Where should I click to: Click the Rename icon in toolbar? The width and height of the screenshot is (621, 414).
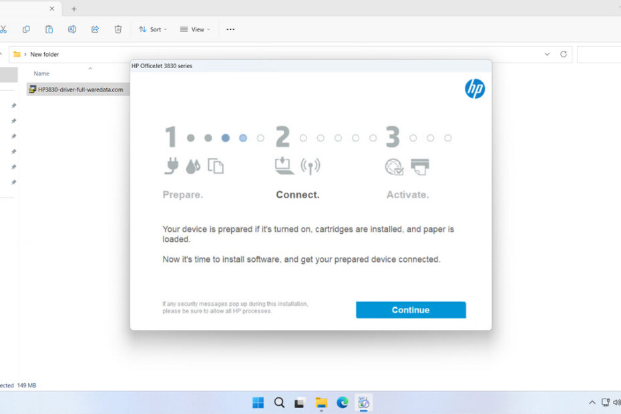[x=72, y=29]
